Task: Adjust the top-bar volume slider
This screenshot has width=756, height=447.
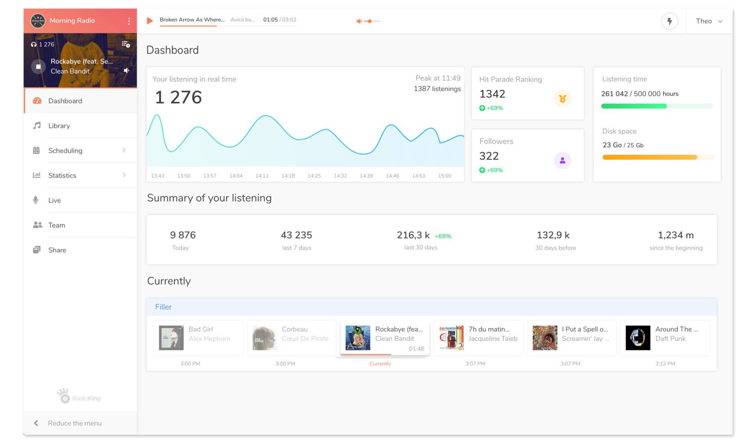Action: coord(370,21)
